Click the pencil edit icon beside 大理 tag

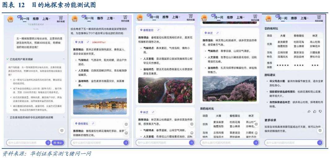[88, 42]
